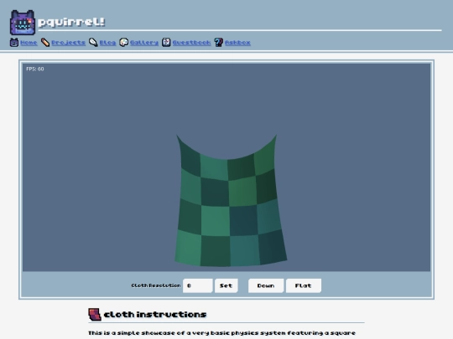Open the Home link
The image size is (453, 339).
[x=29, y=43]
